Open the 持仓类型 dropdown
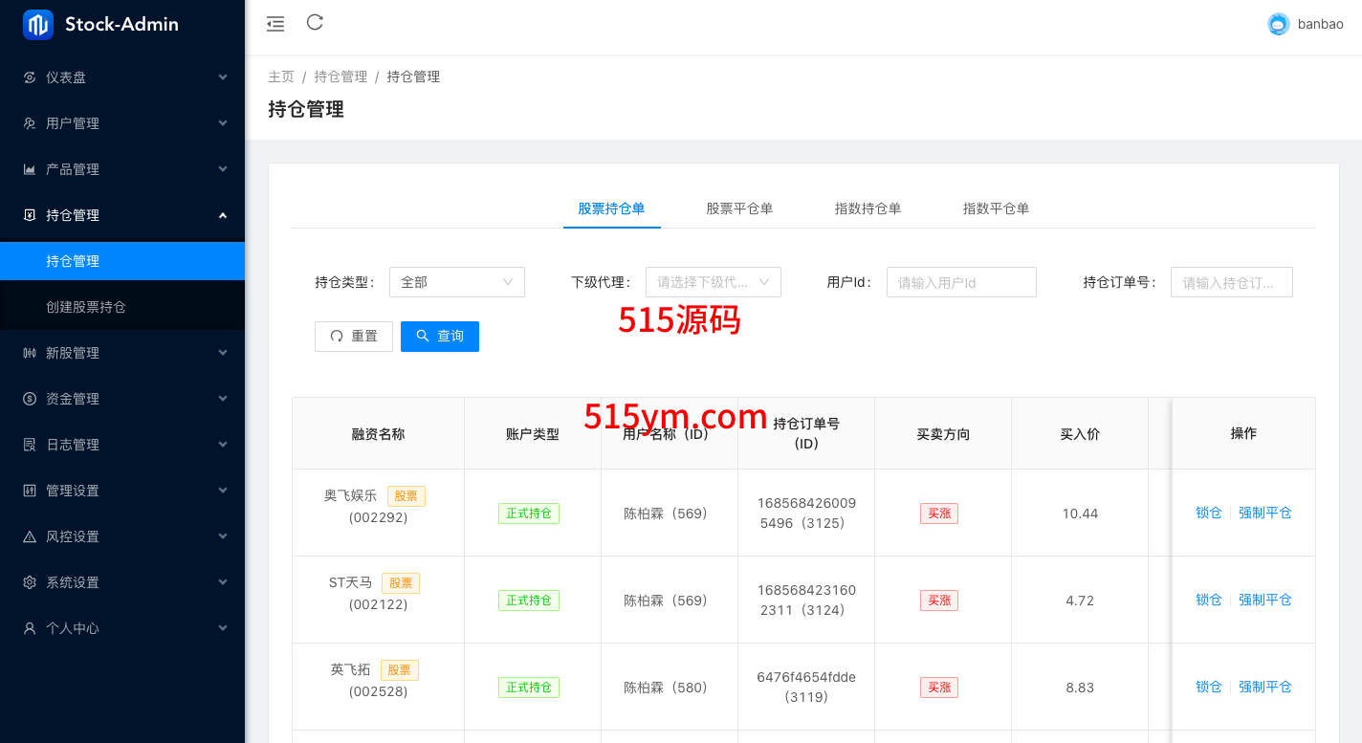This screenshot has width=1362, height=743. click(456, 282)
